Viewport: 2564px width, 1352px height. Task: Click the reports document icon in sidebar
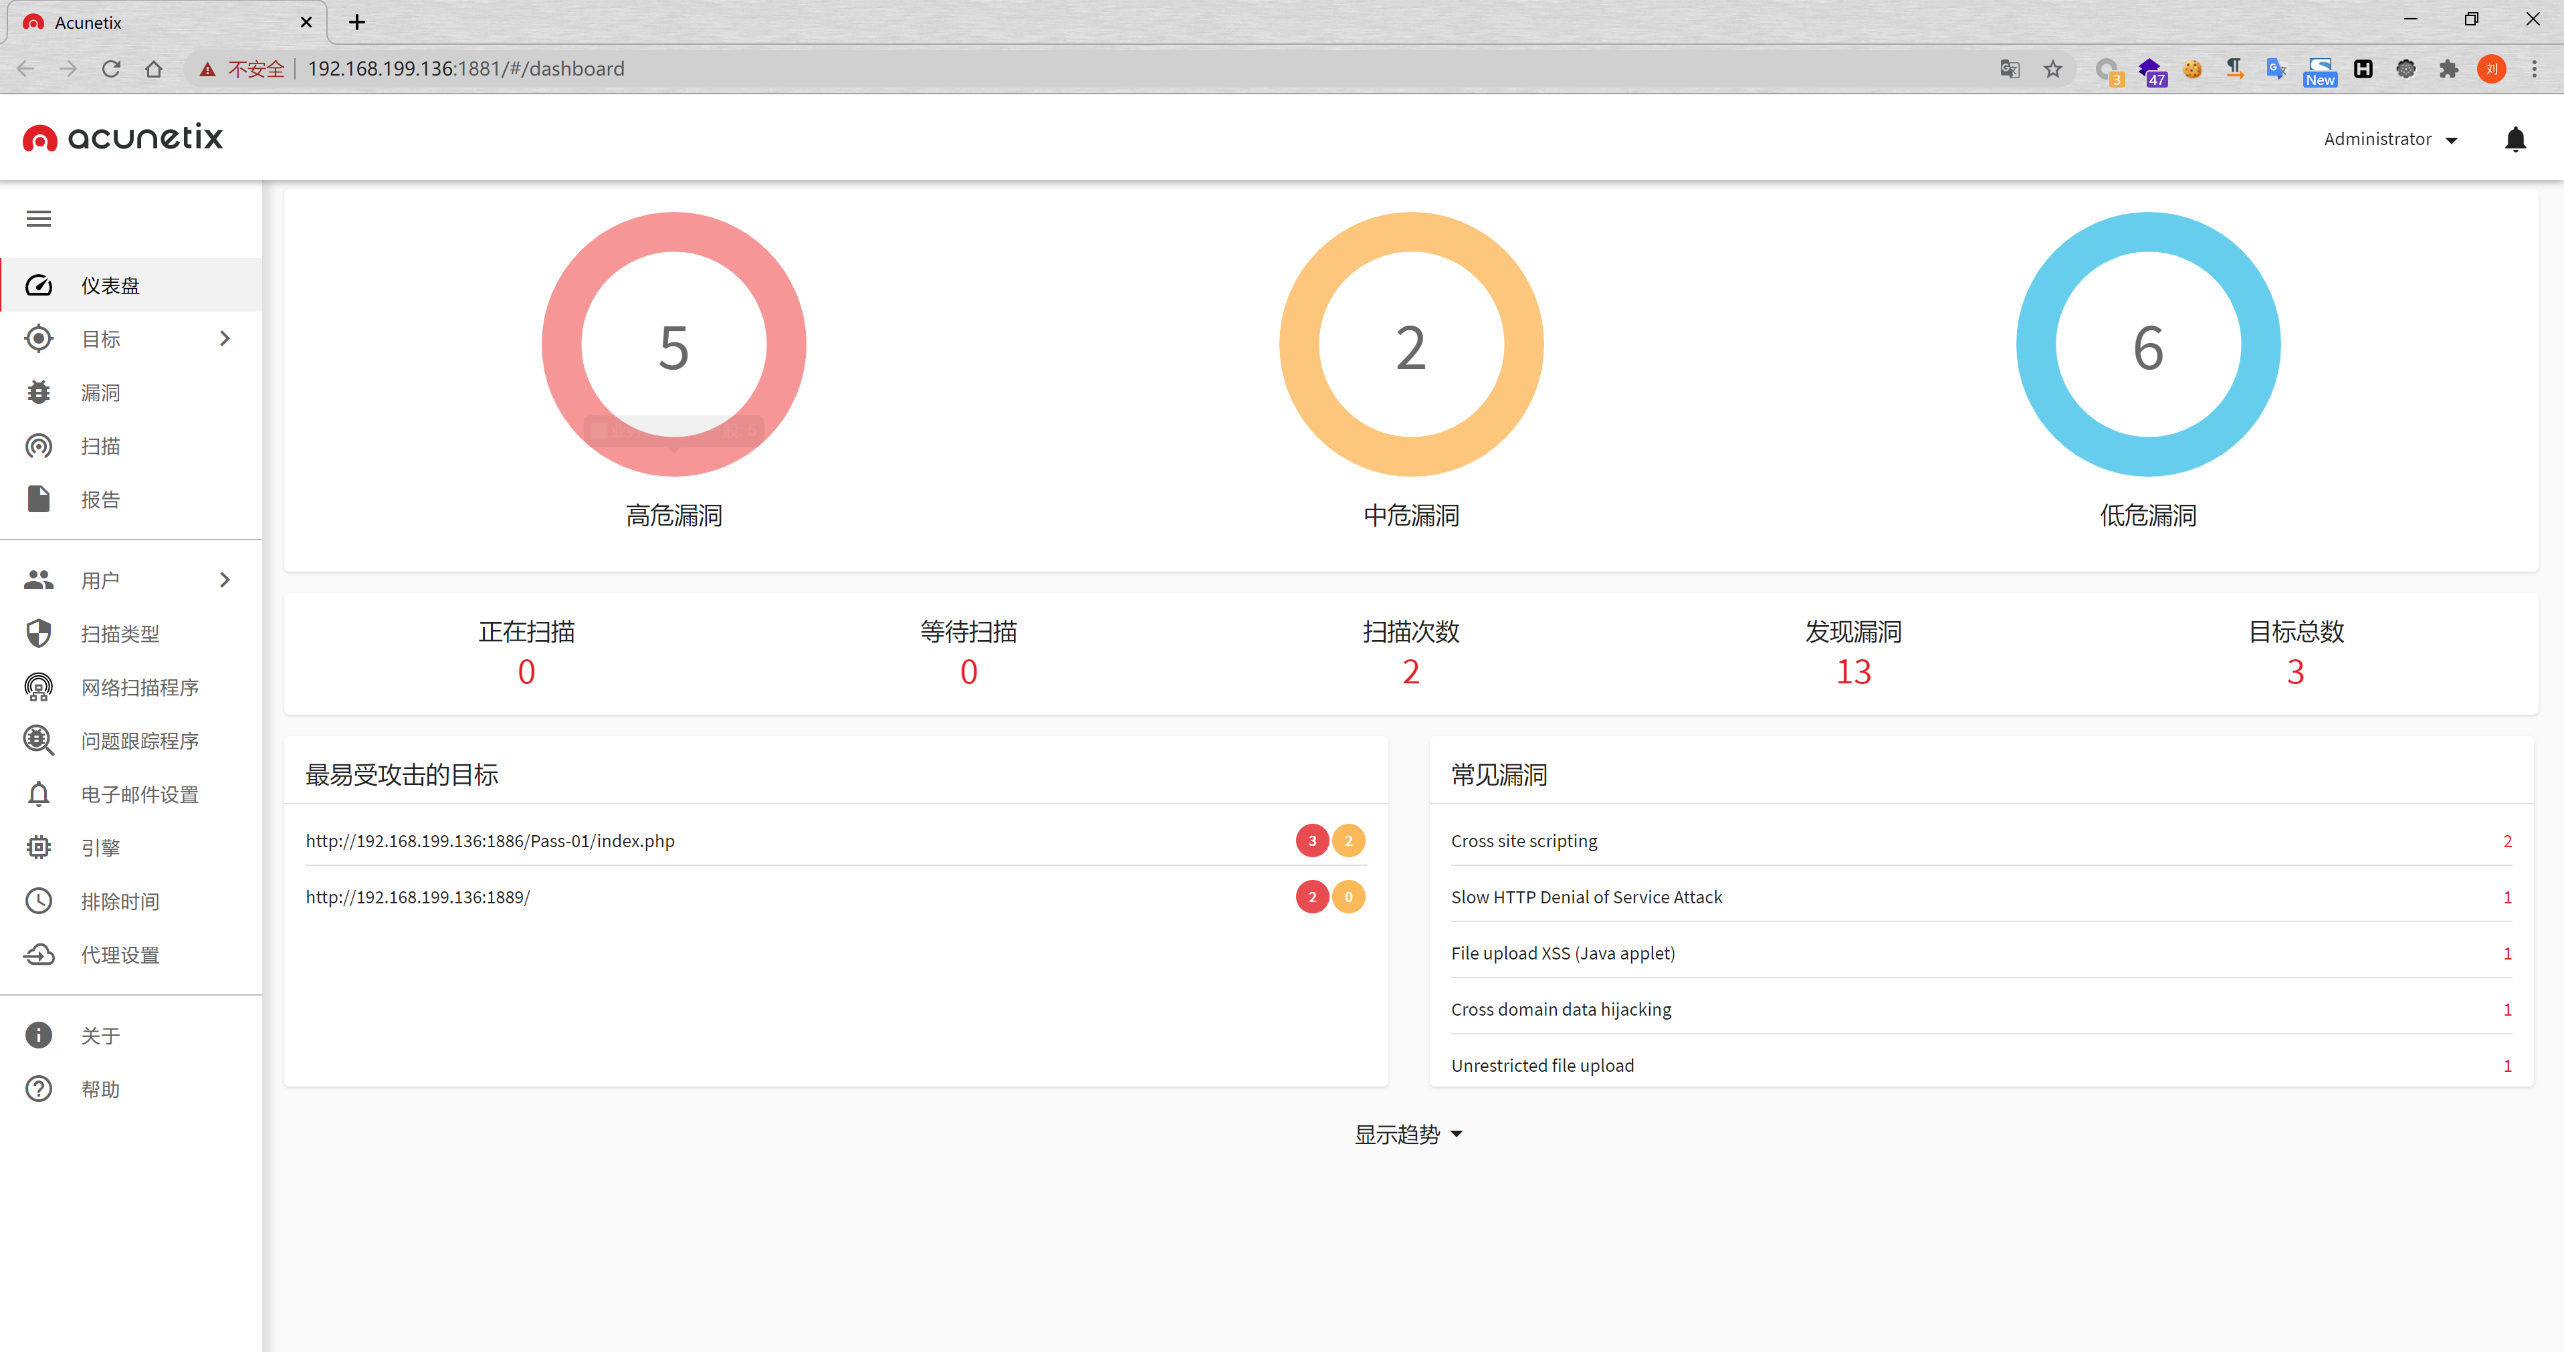39,499
